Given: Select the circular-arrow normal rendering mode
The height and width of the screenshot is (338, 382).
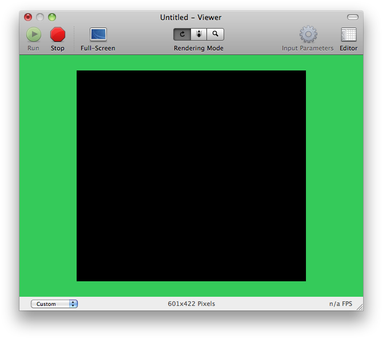Looking at the screenshot, I should point(182,34).
